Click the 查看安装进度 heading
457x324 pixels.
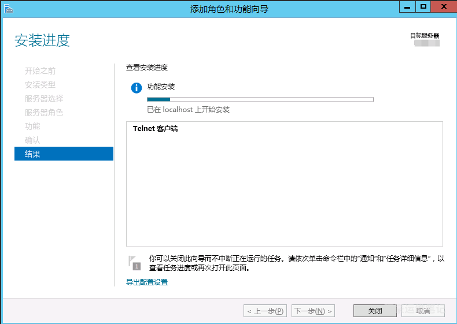[x=147, y=68]
